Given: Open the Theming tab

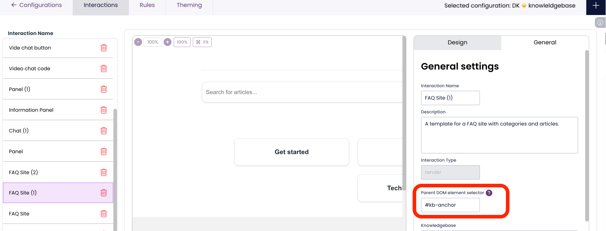Looking at the screenshot, I should pos(189,5).
